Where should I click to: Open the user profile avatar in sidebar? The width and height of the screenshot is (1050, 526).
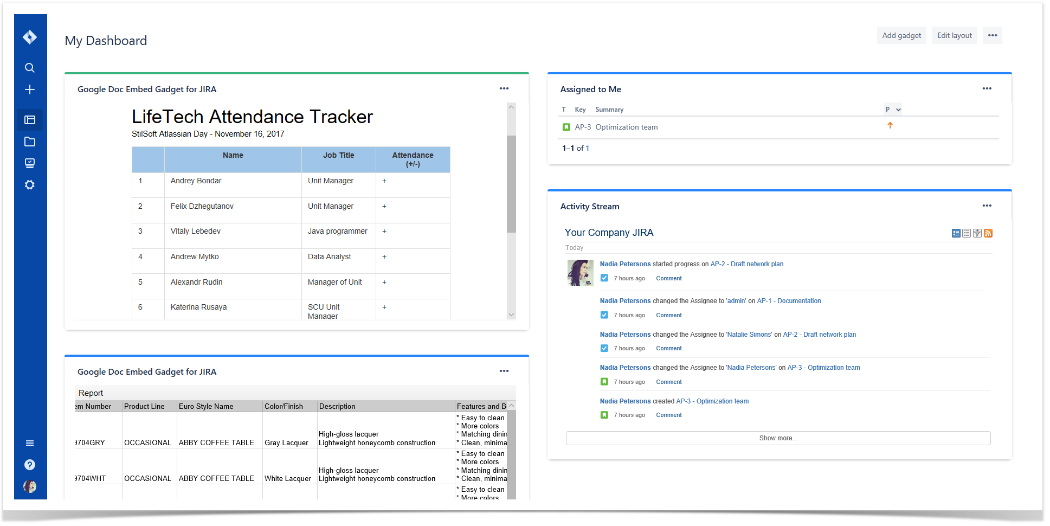pyautogui.click(x=30, y=486)
